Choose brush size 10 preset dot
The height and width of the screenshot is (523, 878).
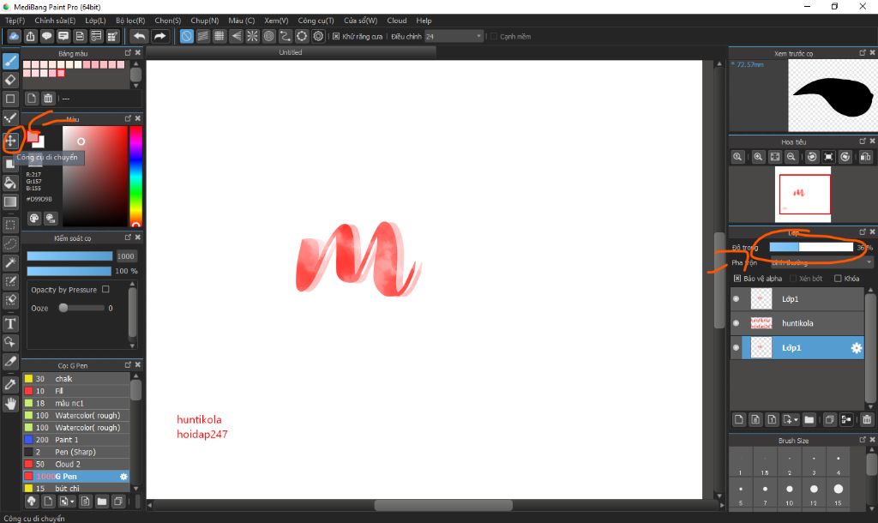pyautogui.click(x=789, y=489)
